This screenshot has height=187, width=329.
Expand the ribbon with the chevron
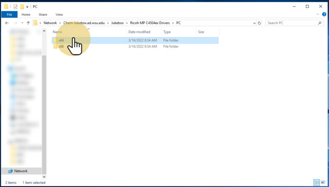[318, 14]
